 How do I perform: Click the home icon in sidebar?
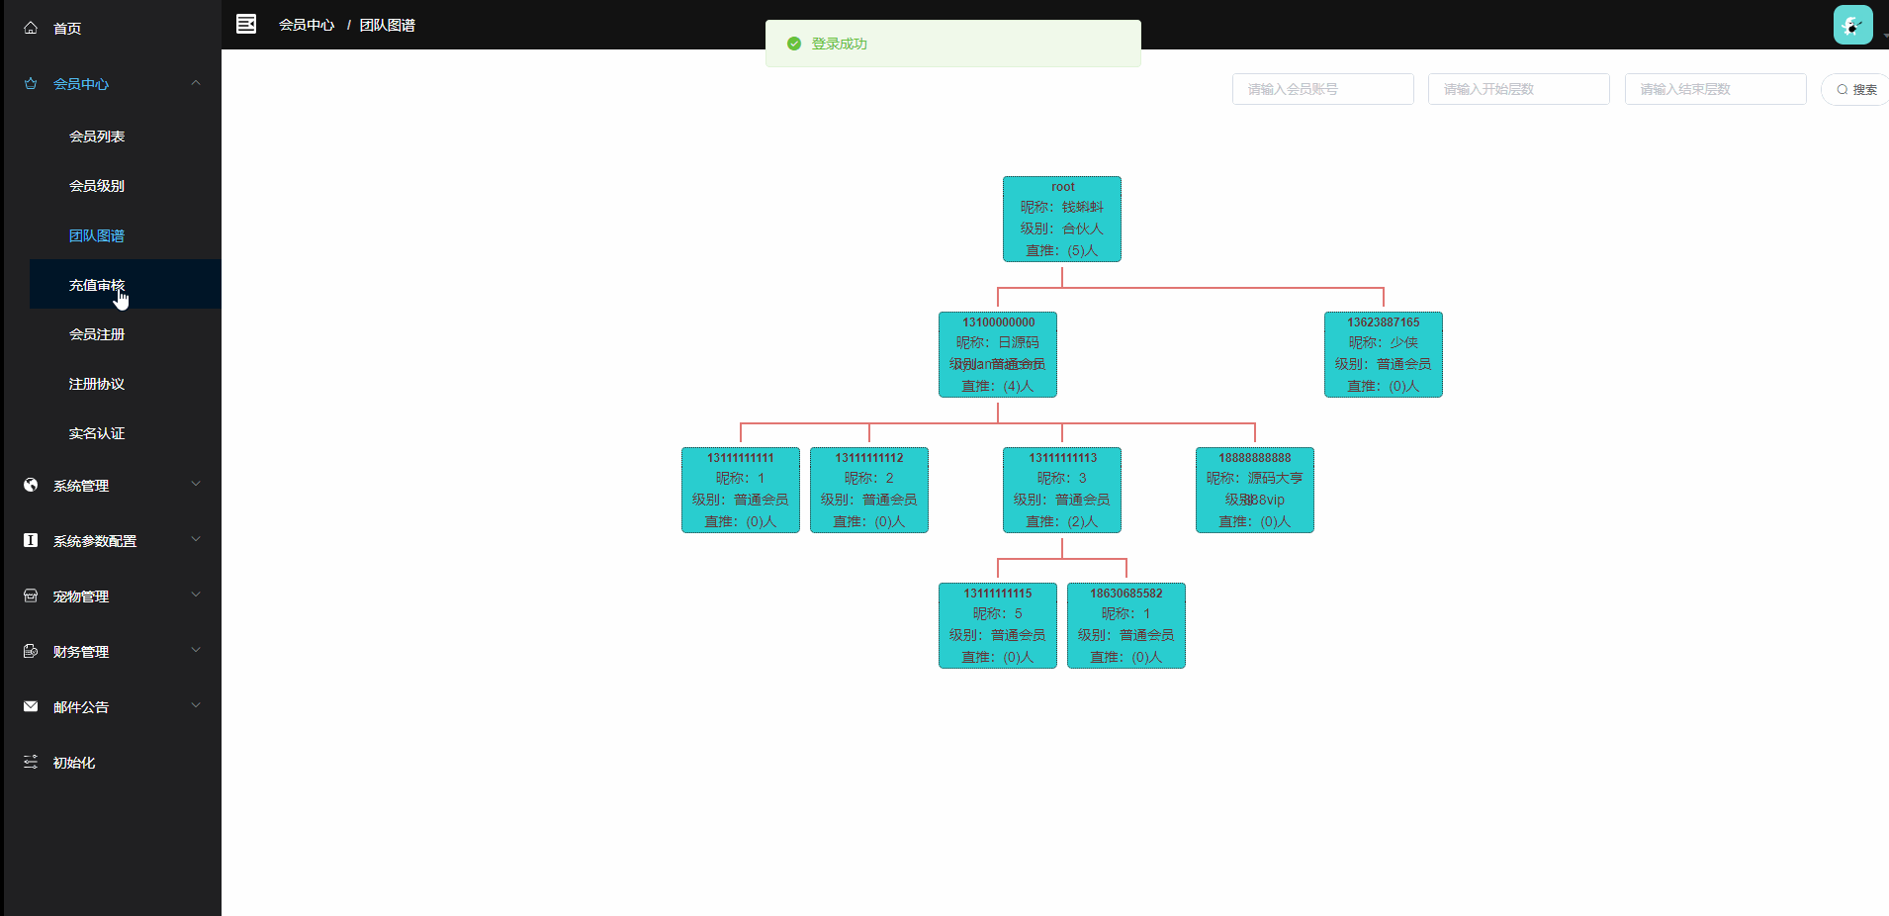click(31, 28)
